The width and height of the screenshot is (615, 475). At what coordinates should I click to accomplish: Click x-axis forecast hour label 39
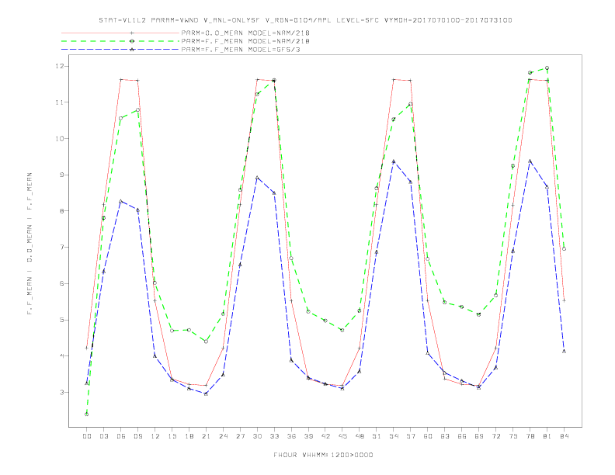(308, 436)
